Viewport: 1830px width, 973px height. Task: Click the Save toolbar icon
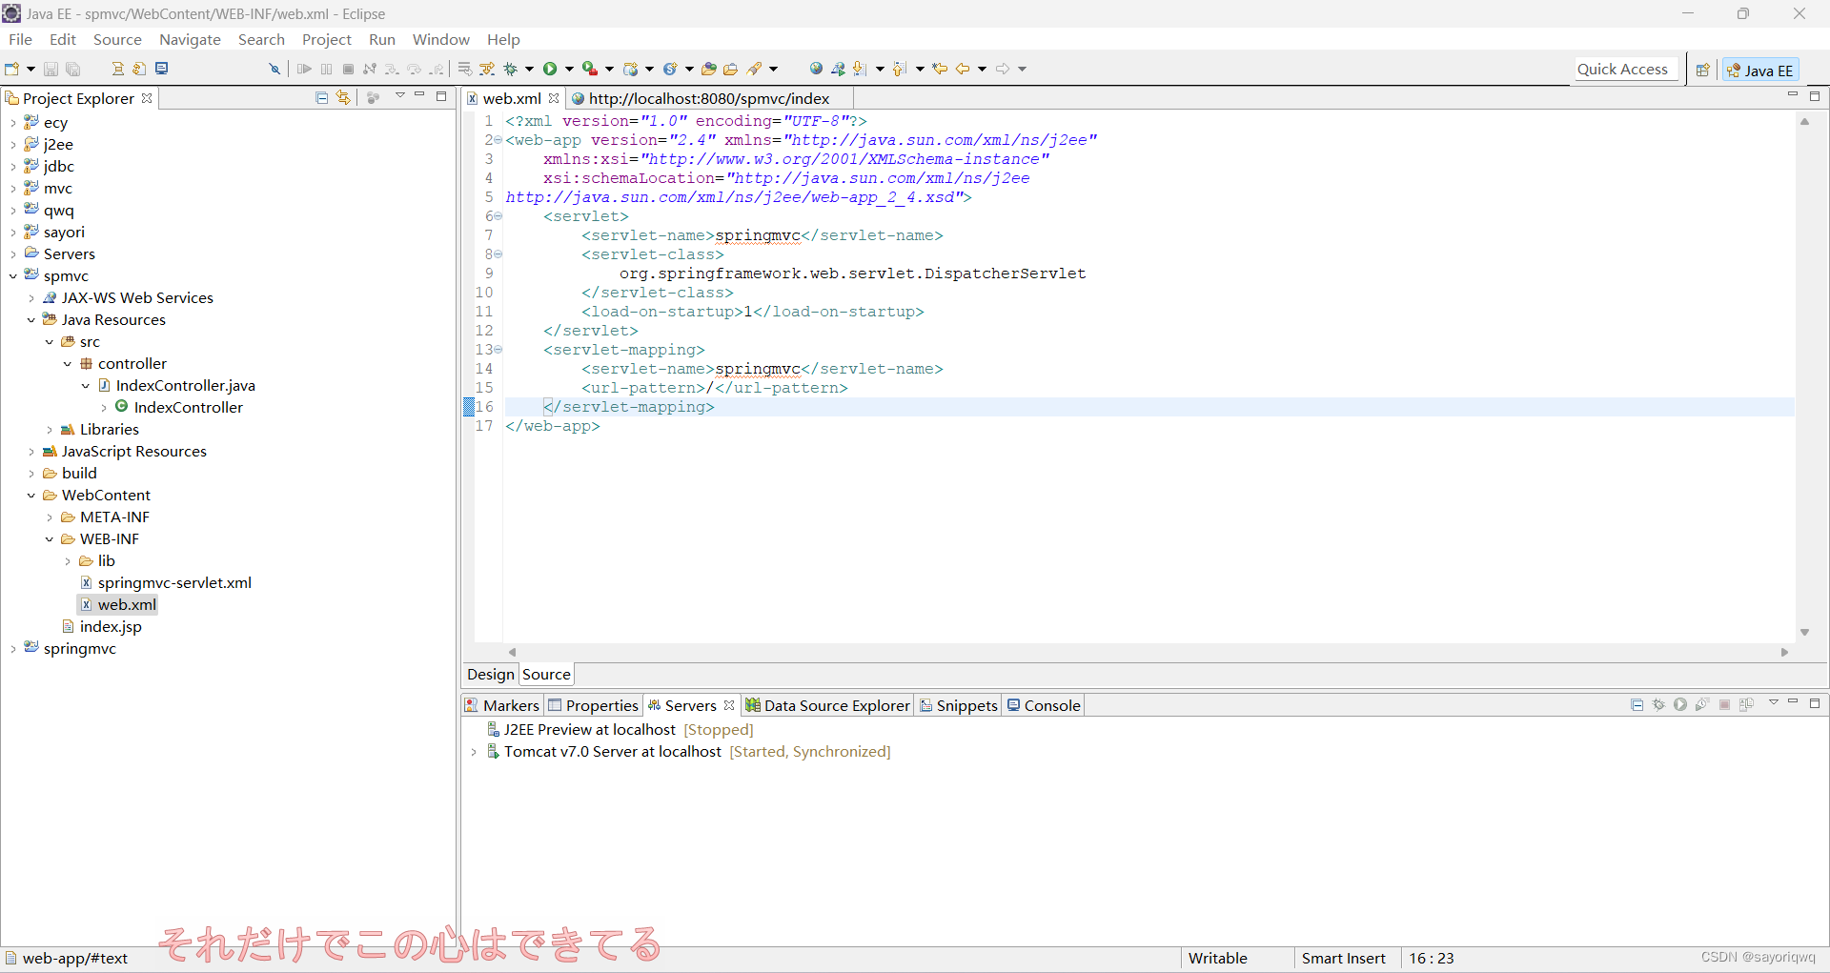pyautogui.click(x=51, y=69)
